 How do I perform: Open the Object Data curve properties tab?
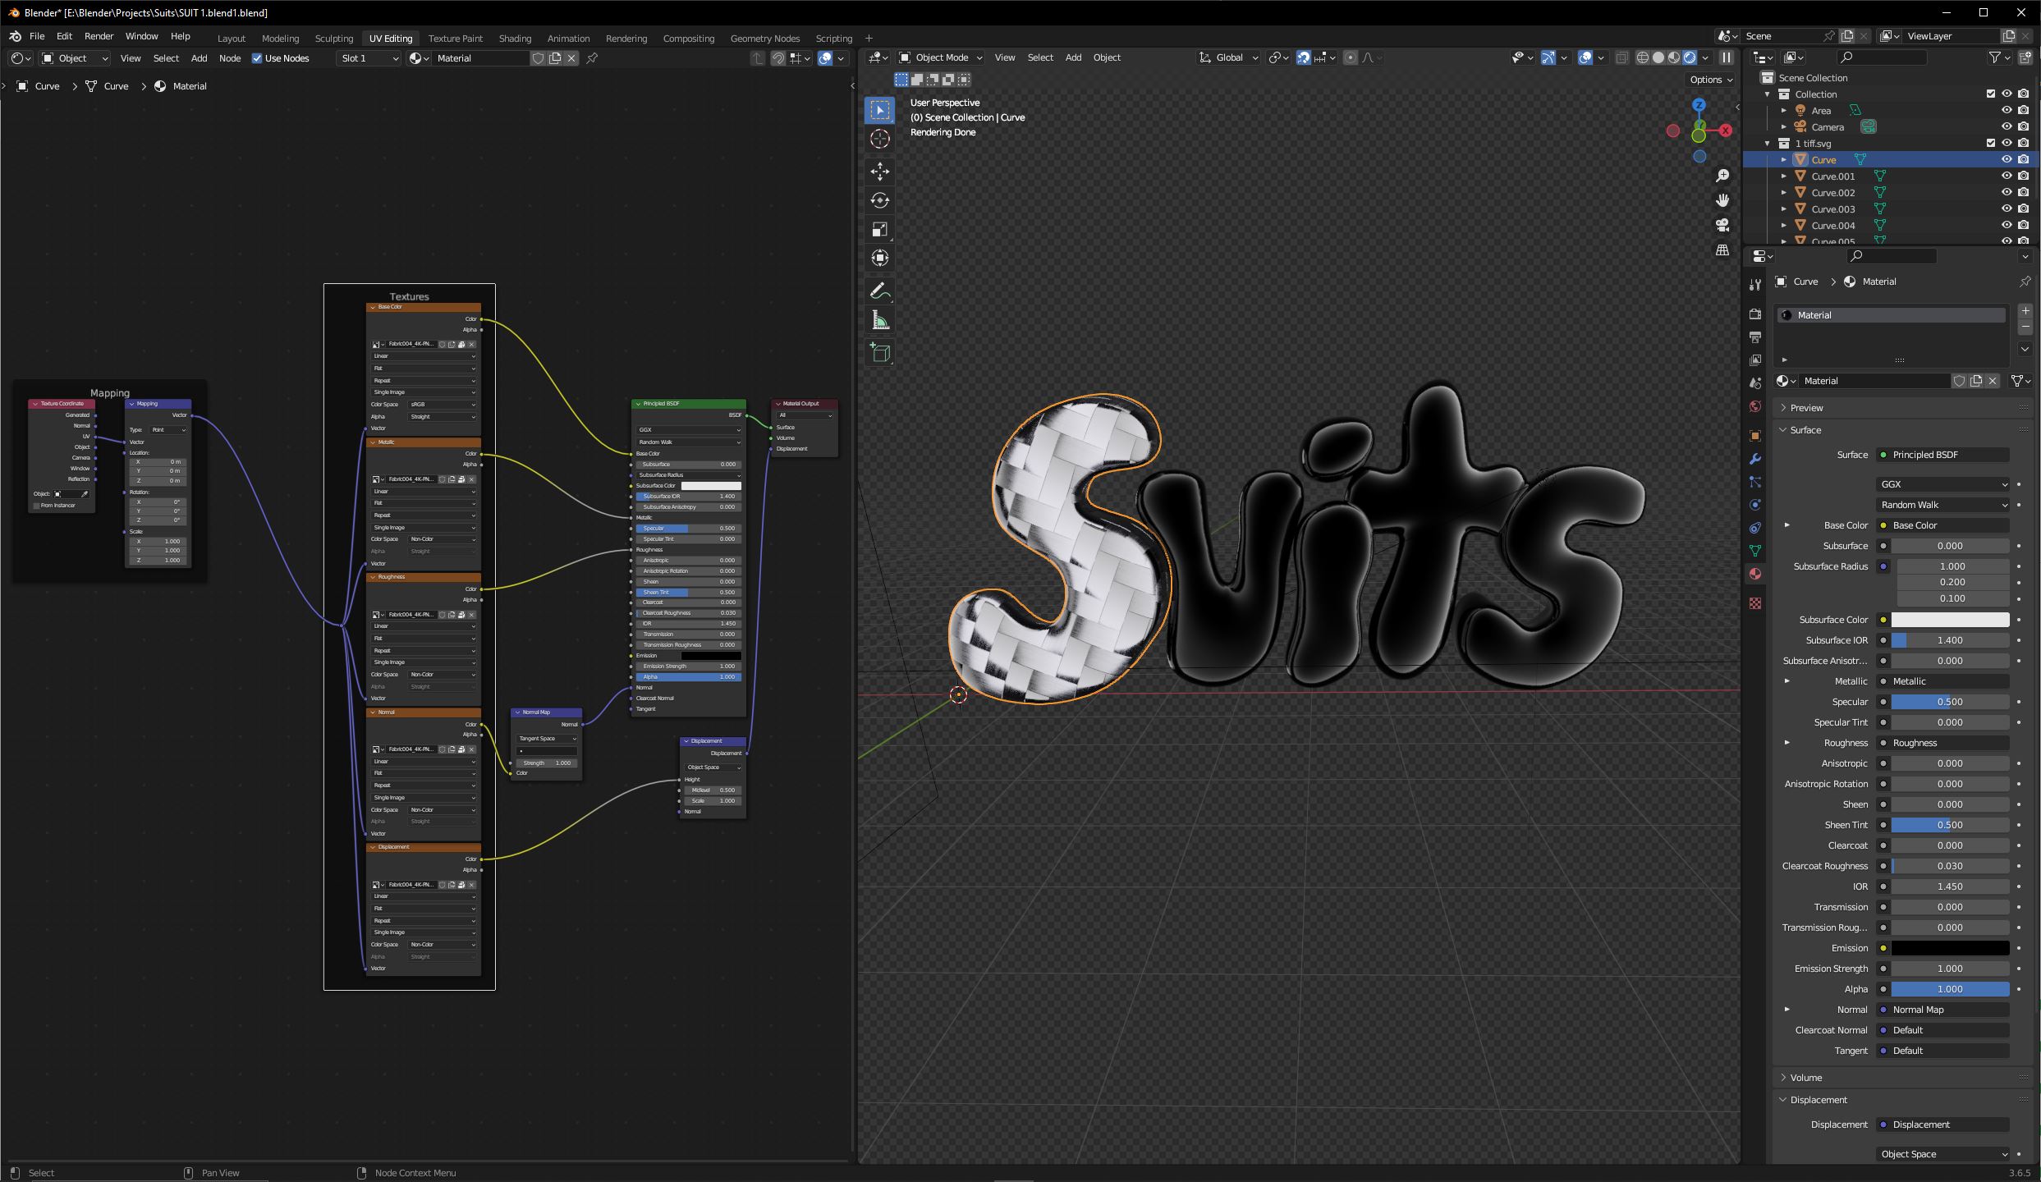(1755, 551)
